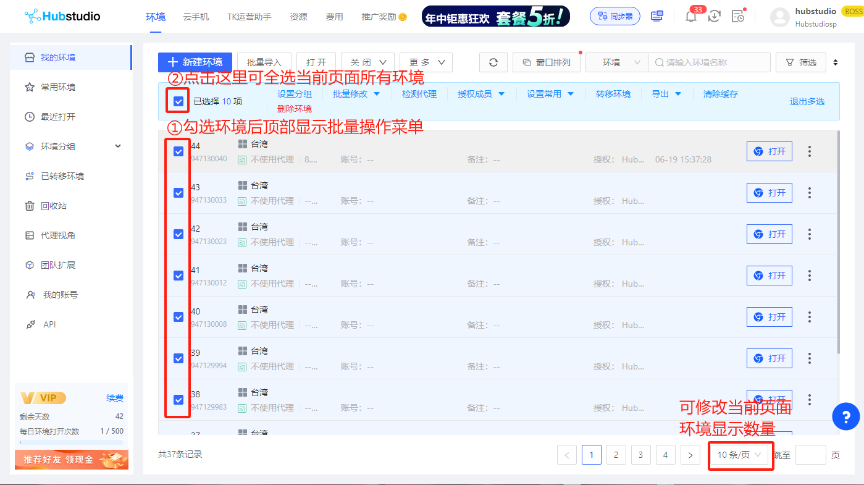
Task: Open the 关闭 dropdown button
Action: click(367, 62)
